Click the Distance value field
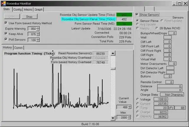The image size is (189, 127). tap(170, 86)
